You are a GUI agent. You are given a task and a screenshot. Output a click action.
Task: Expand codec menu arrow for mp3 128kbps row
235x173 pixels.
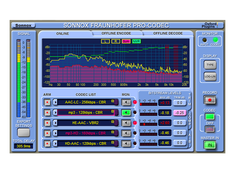click(x=55, y=113)
